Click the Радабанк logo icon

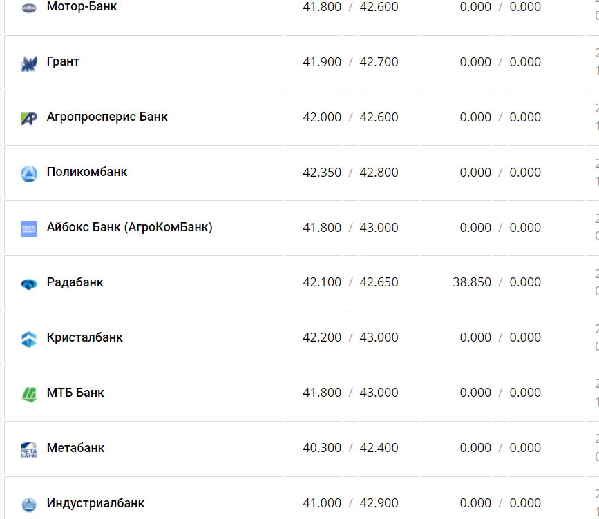point(29,284)
